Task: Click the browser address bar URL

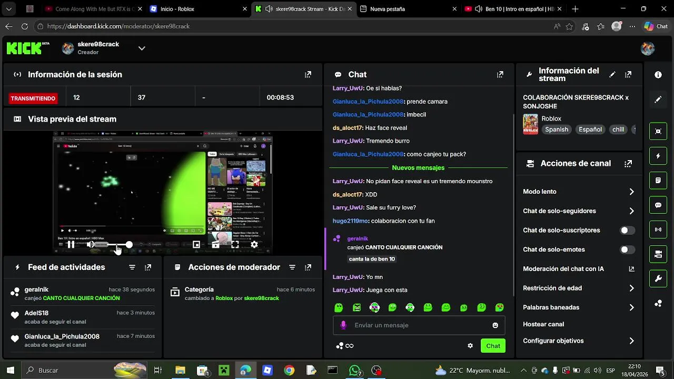Action: tap(118, 26)
